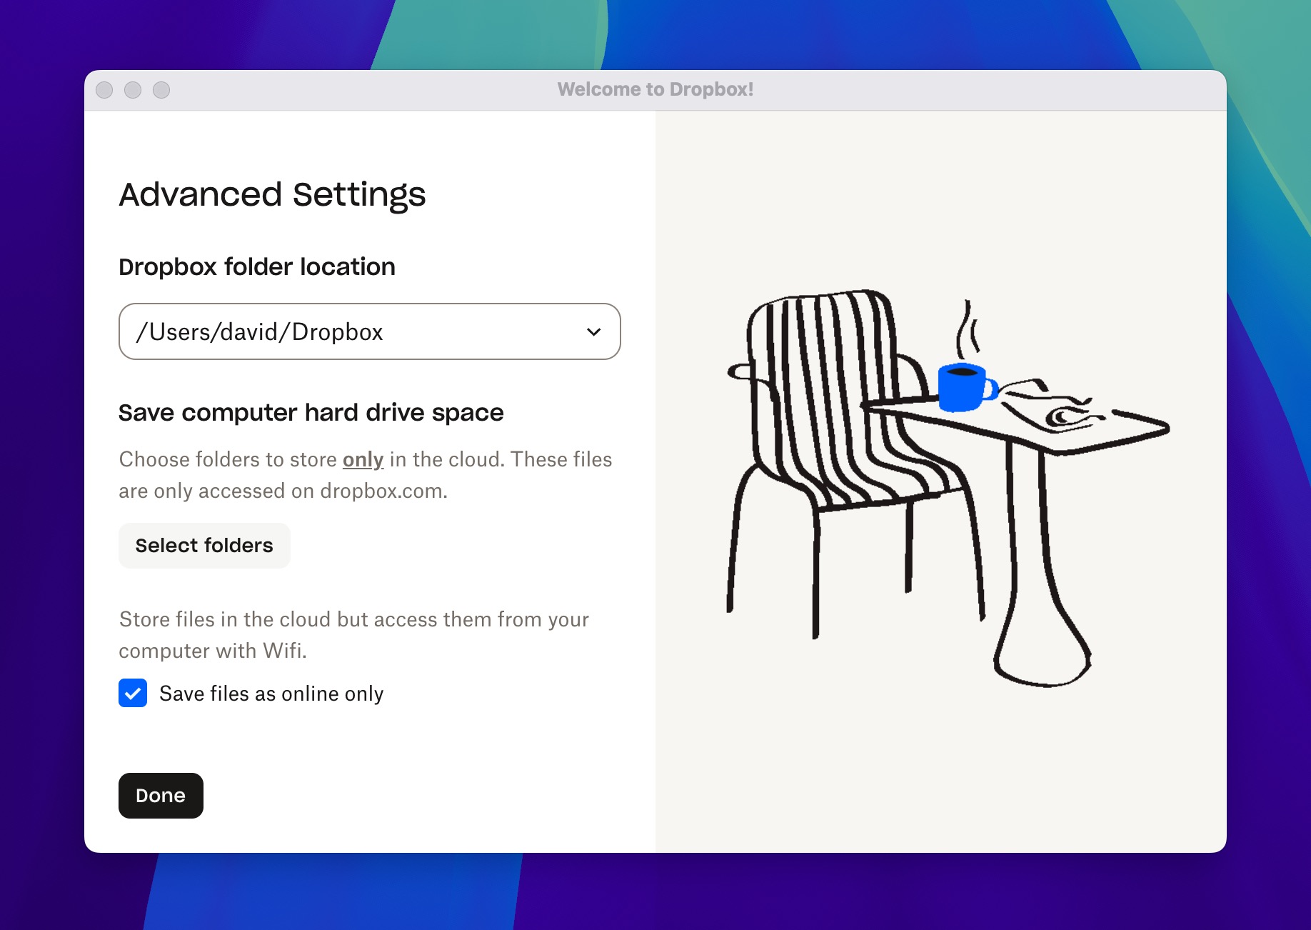Expand the chevron beside /Users/david/Dropbox
Screen dimensions: 1311x930
(x=592, y=331)
